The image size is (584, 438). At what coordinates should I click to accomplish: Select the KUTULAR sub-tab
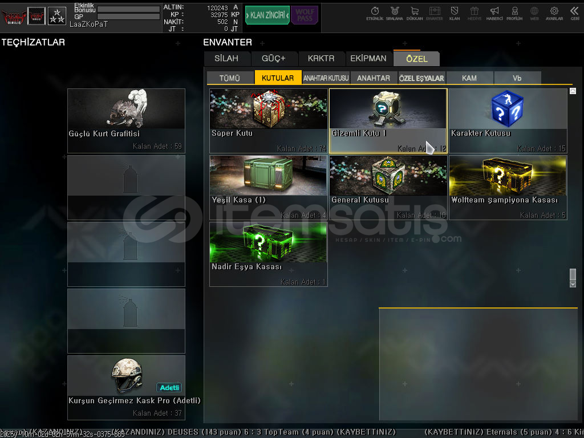pyautogui.click(x=278, y=78)
